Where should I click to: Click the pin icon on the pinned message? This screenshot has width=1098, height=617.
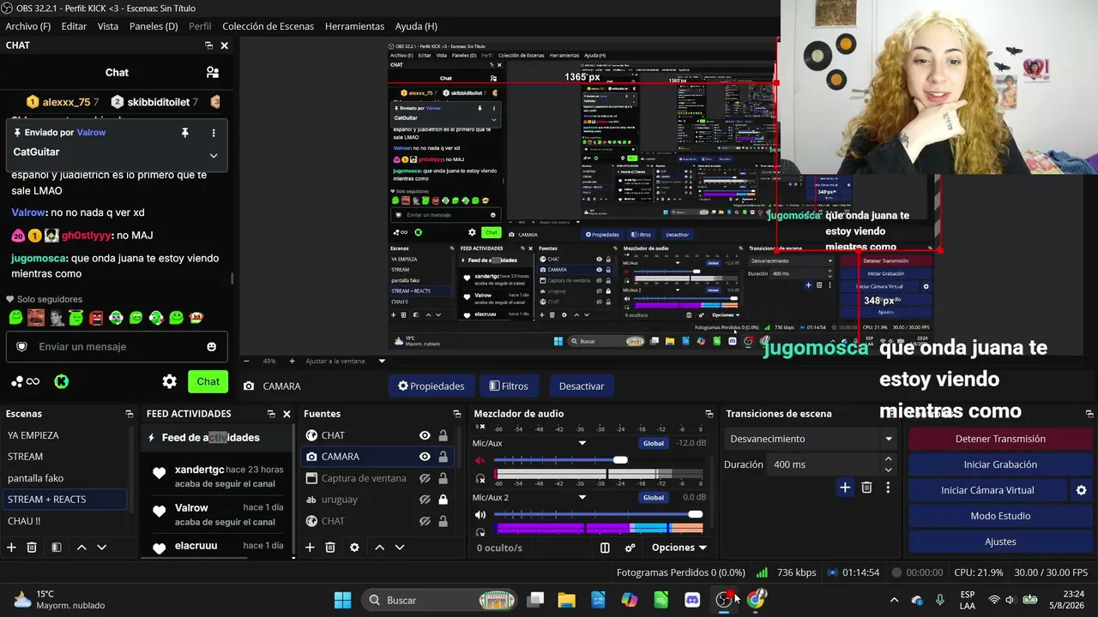[x=184, y=133]
